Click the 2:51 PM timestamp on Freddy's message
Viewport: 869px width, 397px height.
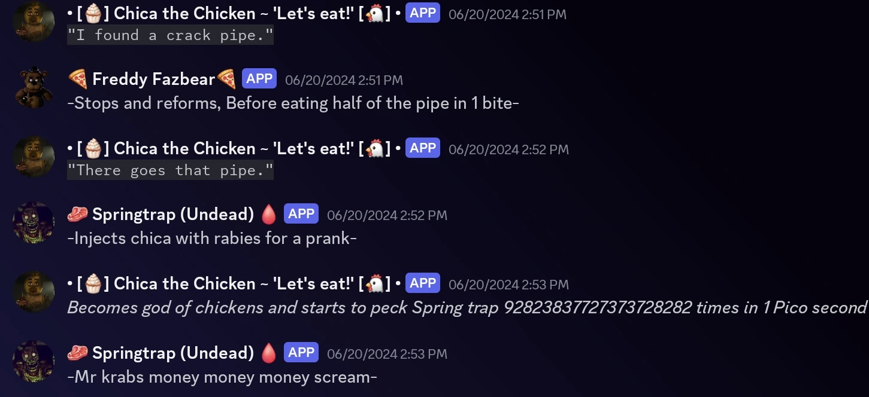pos(344,80)
